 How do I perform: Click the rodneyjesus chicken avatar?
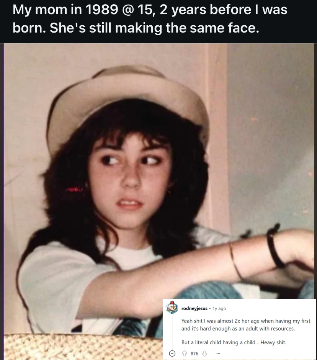(172, 308)
